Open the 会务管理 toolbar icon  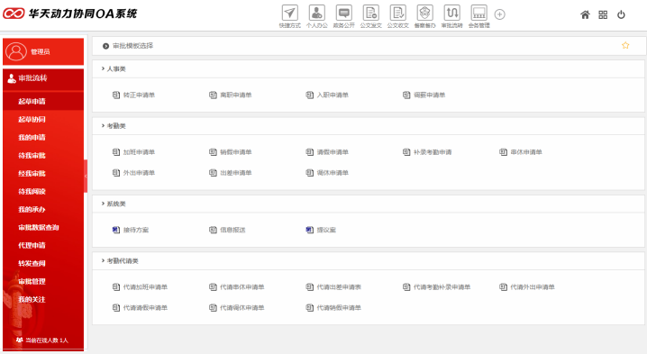[x=479, y=13]
